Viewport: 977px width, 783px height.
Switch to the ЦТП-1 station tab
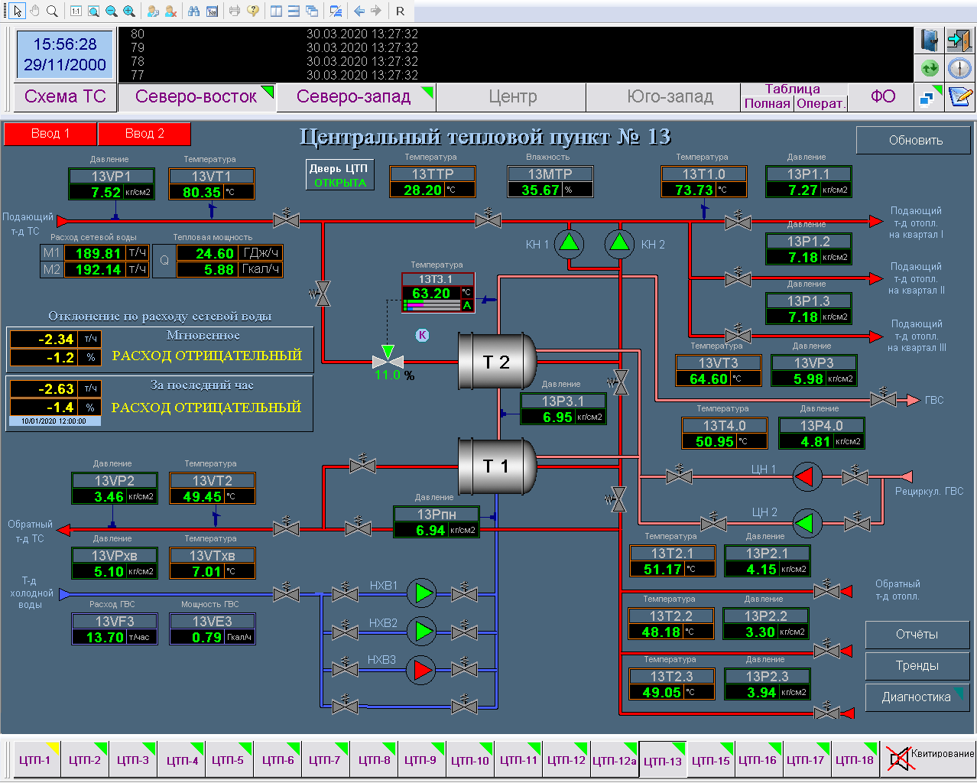click(36, 760)
